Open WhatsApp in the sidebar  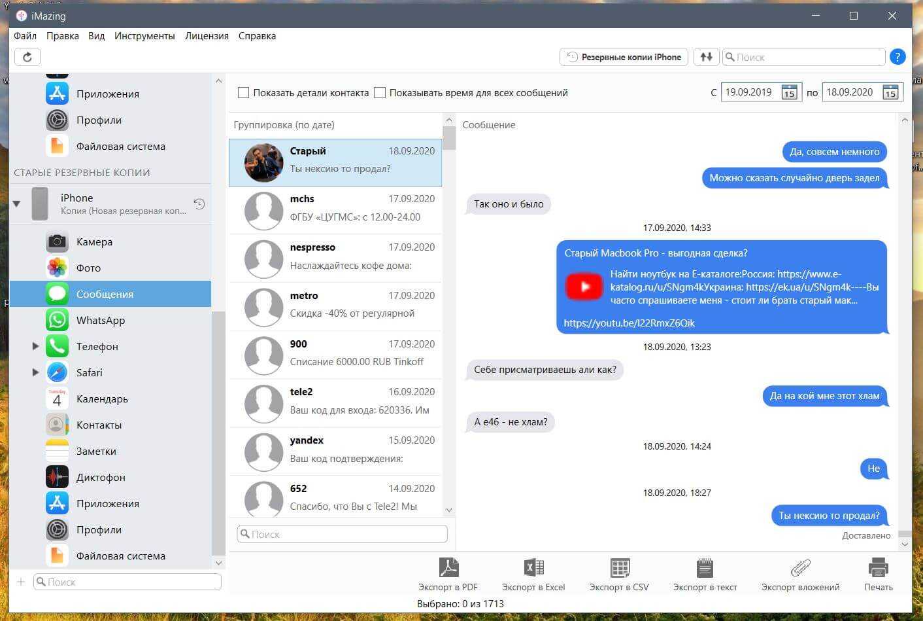click(x=100, y=320)
